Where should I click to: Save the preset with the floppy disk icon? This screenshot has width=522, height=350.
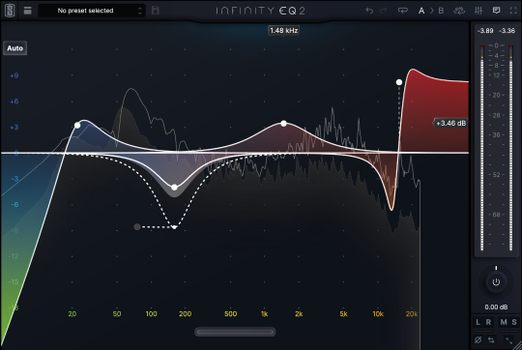(155, 11)
